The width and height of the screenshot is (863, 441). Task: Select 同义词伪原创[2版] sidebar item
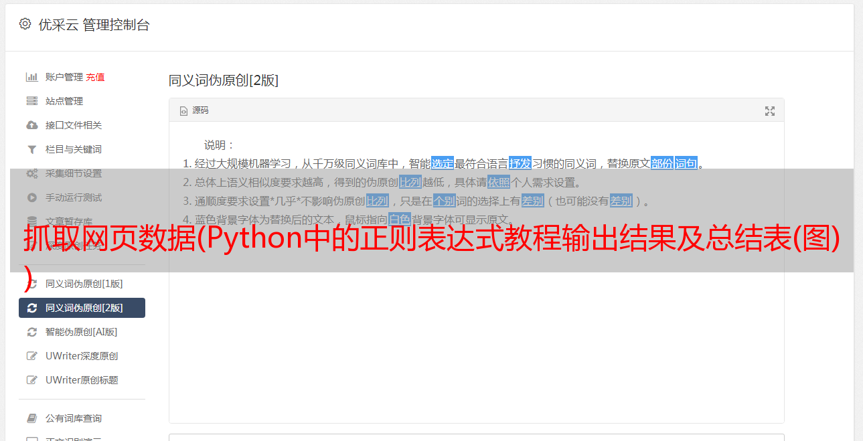[82, 308]
